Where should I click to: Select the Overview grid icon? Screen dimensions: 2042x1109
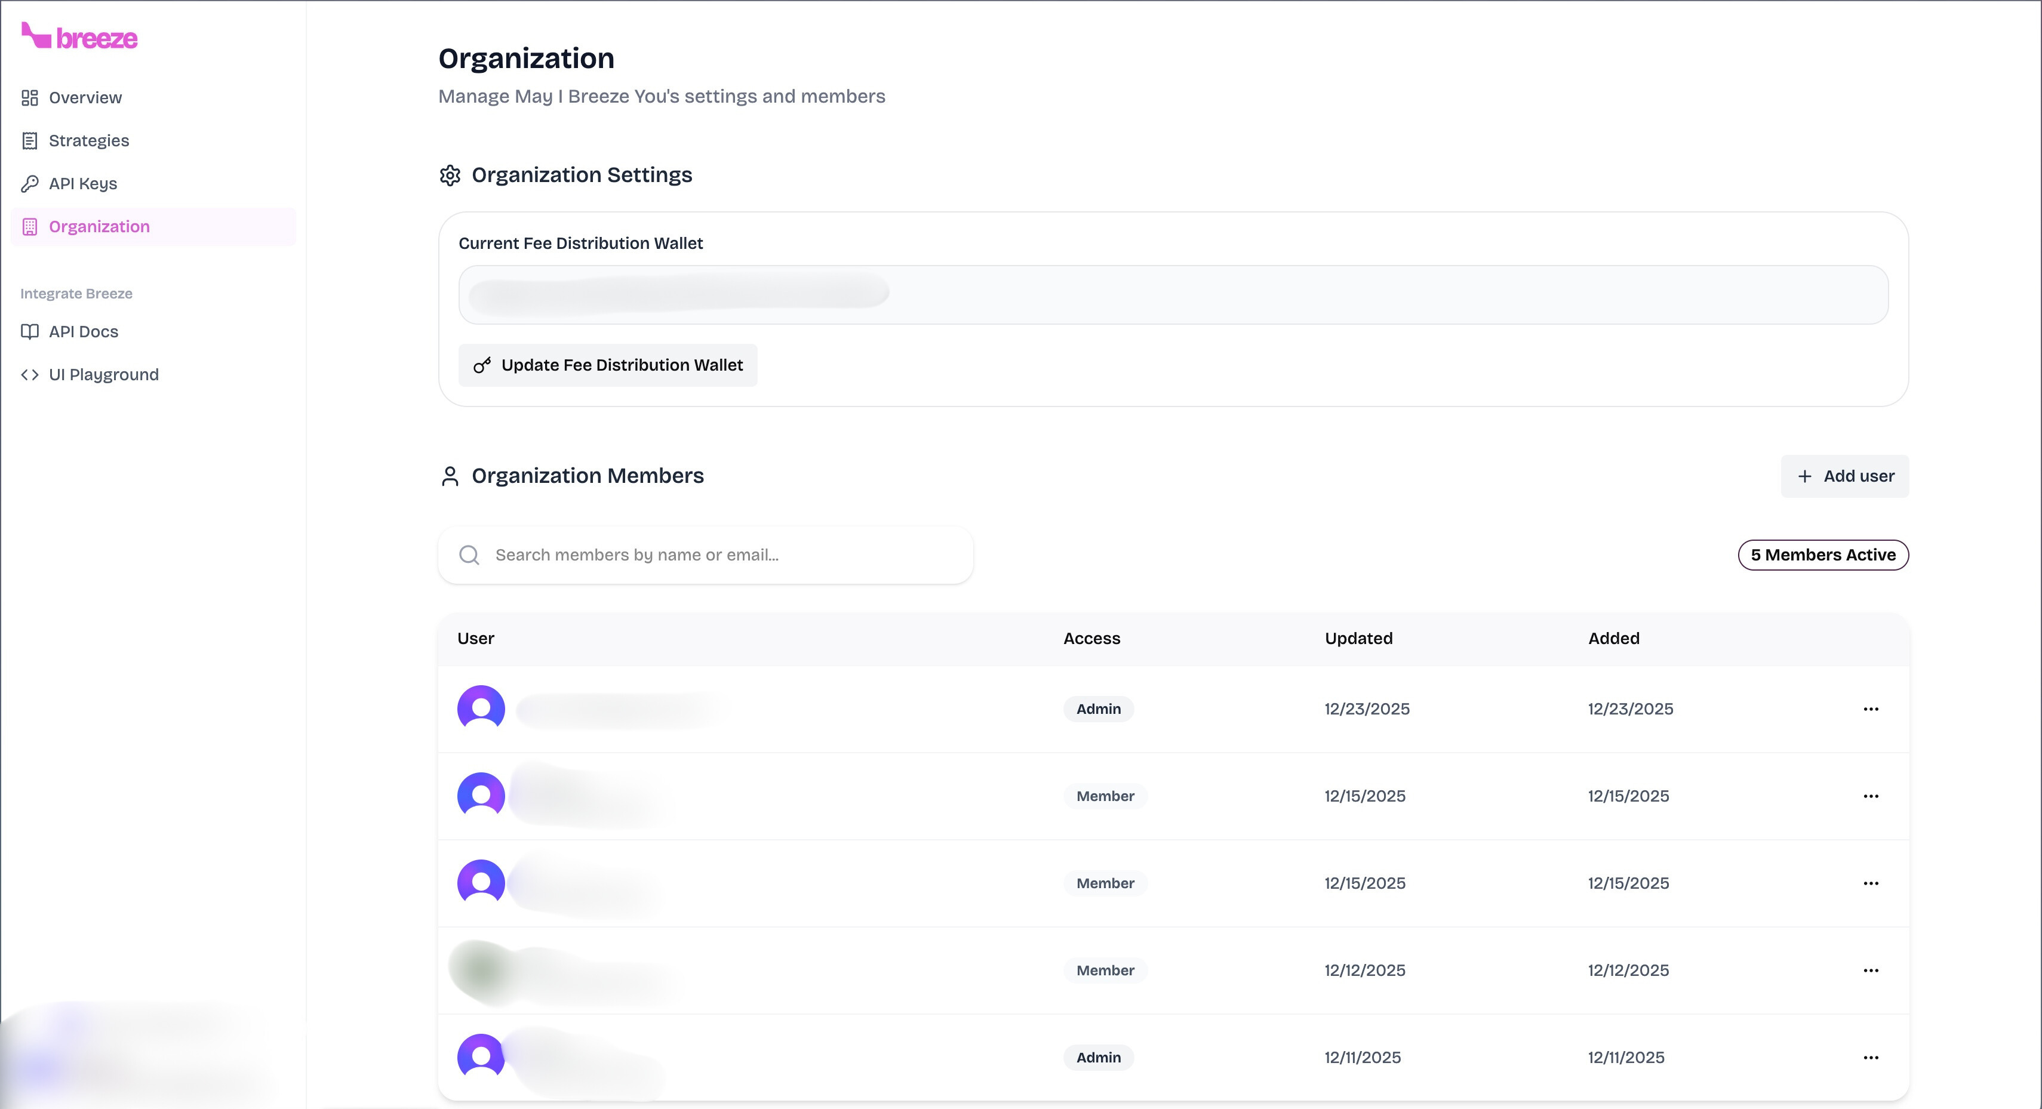(29, 97)
